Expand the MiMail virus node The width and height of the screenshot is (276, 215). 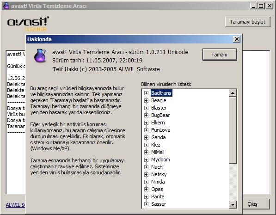pos(146,152)
